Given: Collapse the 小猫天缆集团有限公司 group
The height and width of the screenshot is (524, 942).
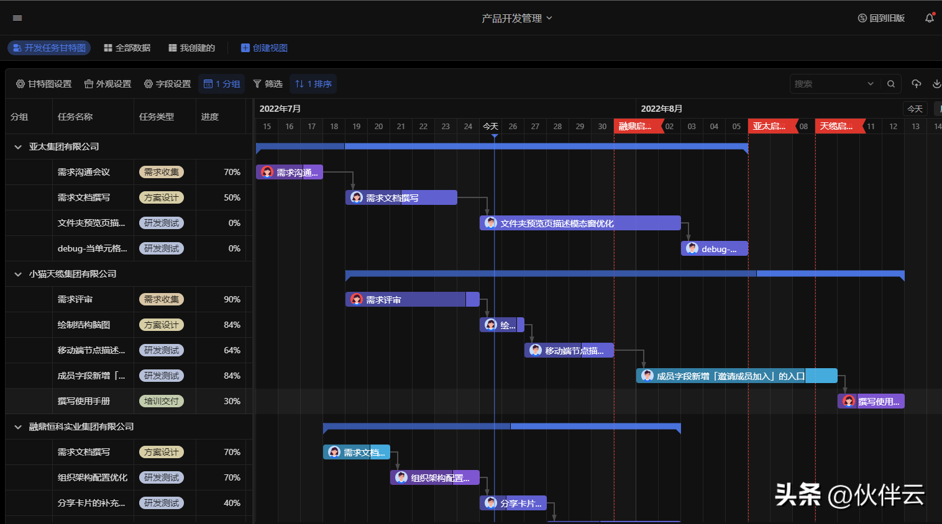Looking at the screenshot, I should (18, 274).
